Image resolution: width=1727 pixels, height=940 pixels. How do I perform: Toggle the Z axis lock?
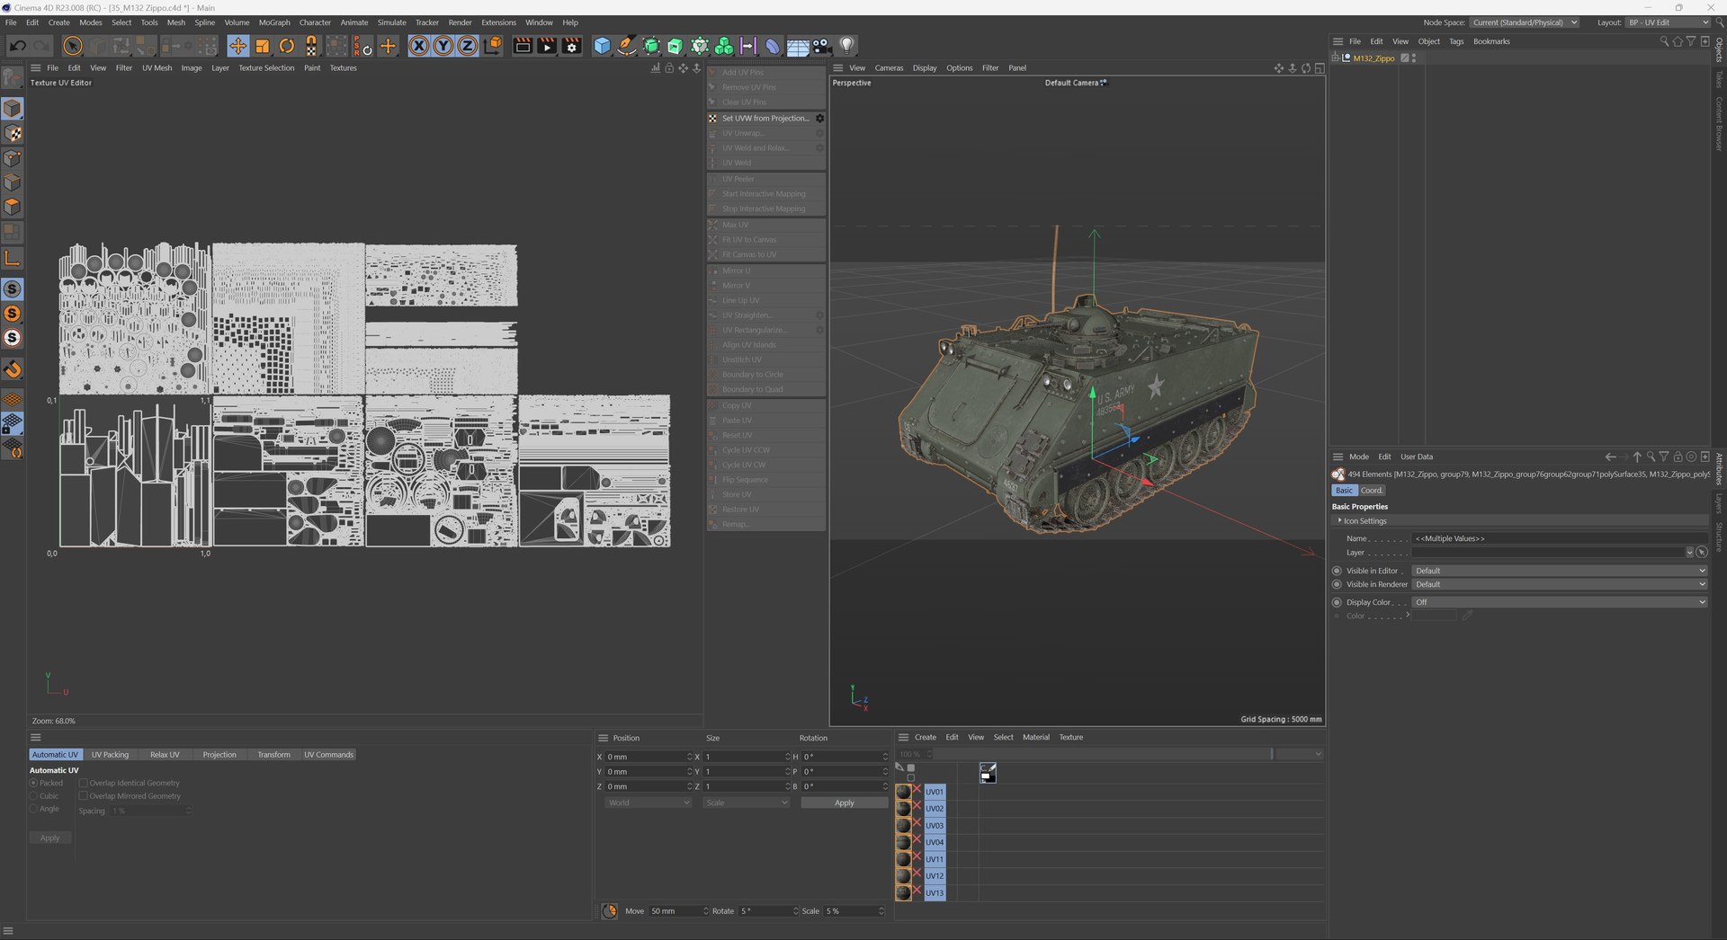(468, 46)
